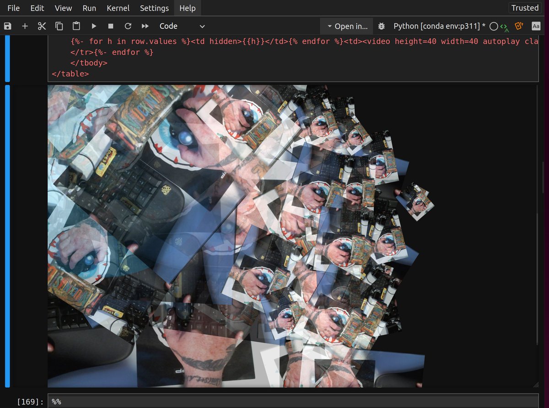Save the notebook with the floppy disk icon
Viewport: 549px width, 408px height.
(8, 26)
